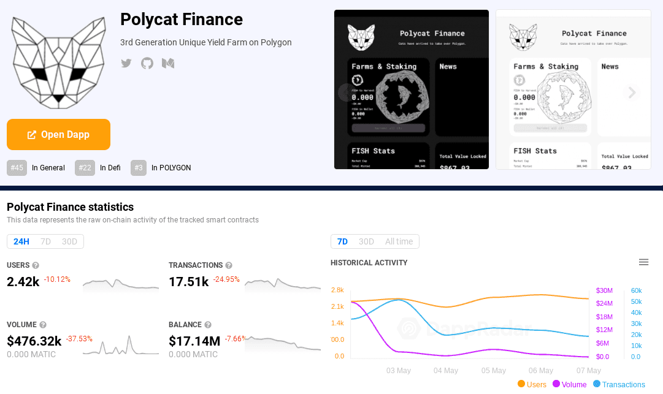The image size is (663, 394).
Task: Switch historical chart to All time
Action: [399, 241]
